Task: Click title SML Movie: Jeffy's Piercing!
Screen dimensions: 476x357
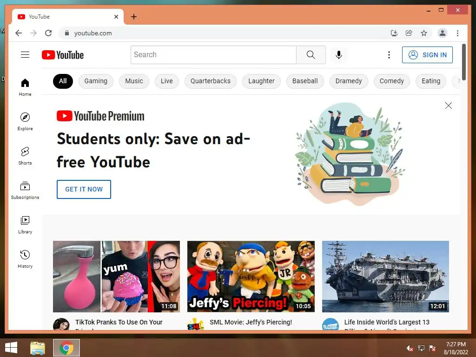Action: coord(251,322)
